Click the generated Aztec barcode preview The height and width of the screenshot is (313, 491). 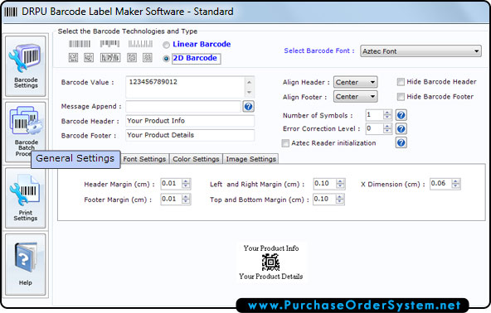[271, 262]
